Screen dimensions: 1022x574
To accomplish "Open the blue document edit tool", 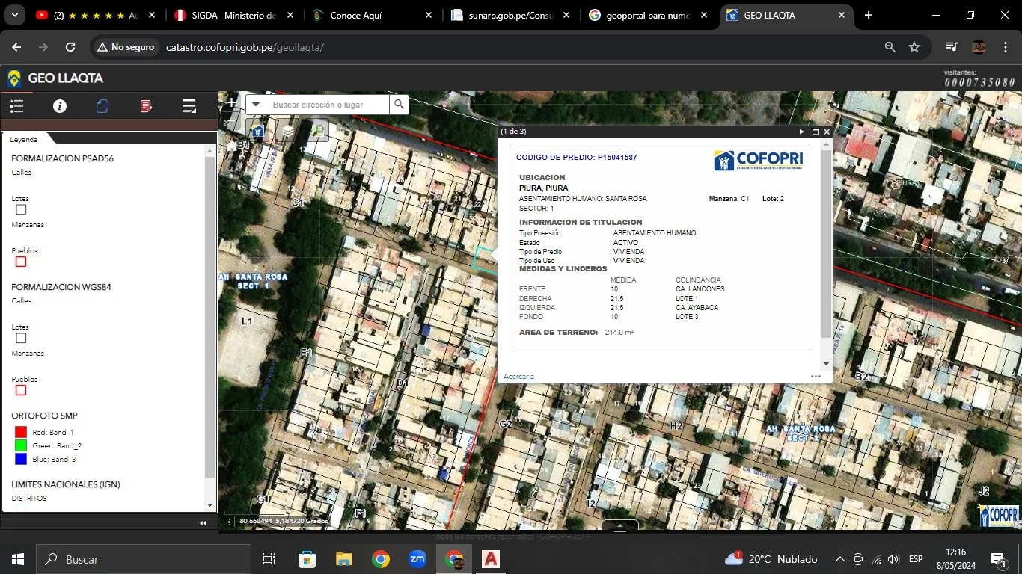I will (x=102, y=106).
